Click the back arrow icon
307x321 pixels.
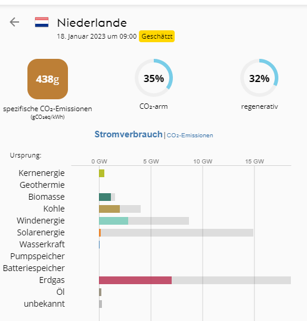14,22
